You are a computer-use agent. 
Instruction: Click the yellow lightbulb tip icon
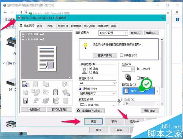pyautogui.click(x=85, y=46)
